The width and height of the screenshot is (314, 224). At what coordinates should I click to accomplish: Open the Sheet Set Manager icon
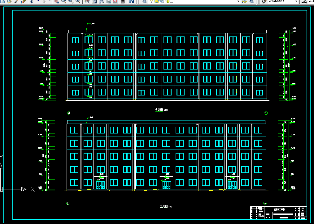(108, 2)
